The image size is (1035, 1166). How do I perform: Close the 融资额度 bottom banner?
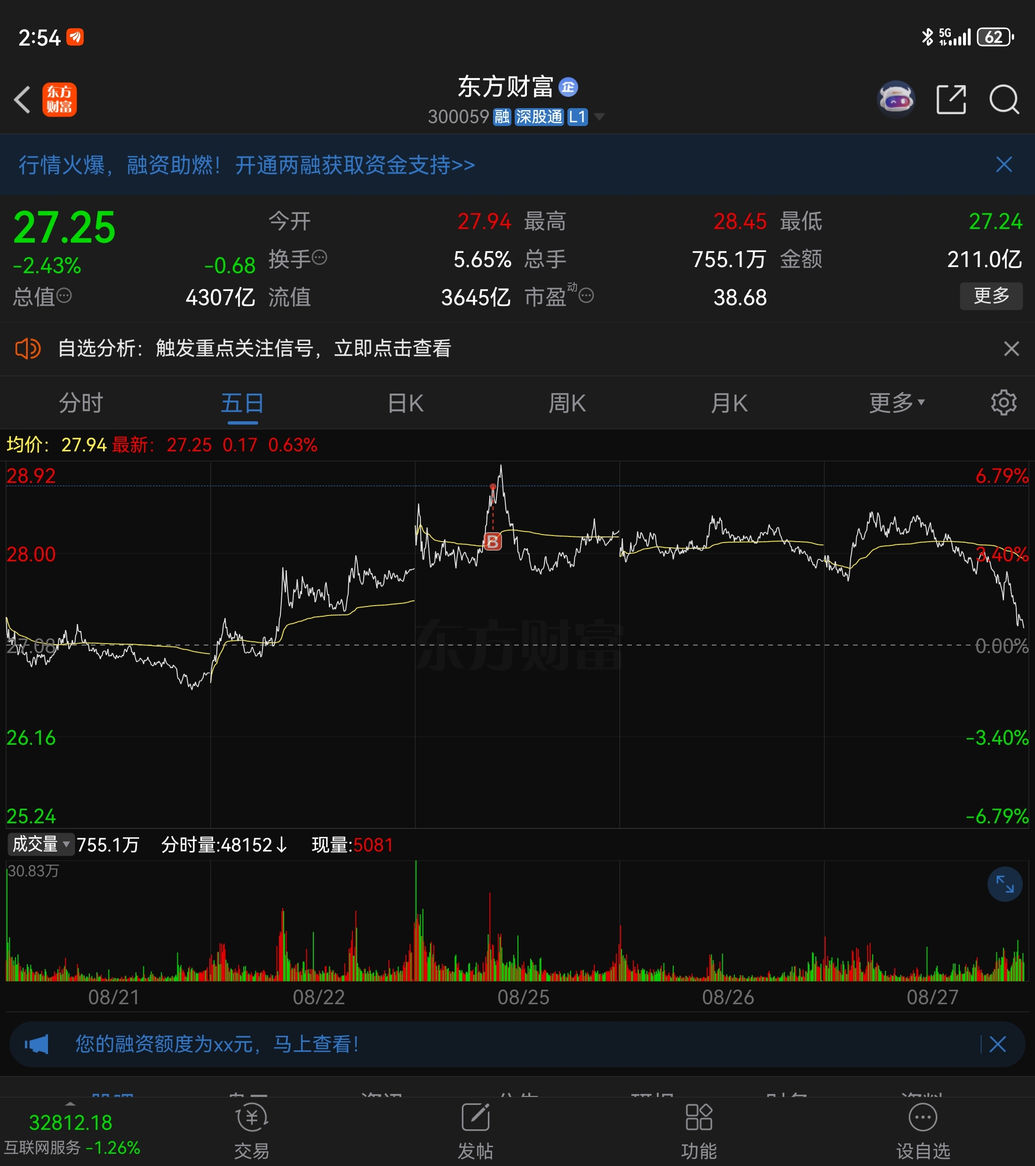[x=997, y=1045]
